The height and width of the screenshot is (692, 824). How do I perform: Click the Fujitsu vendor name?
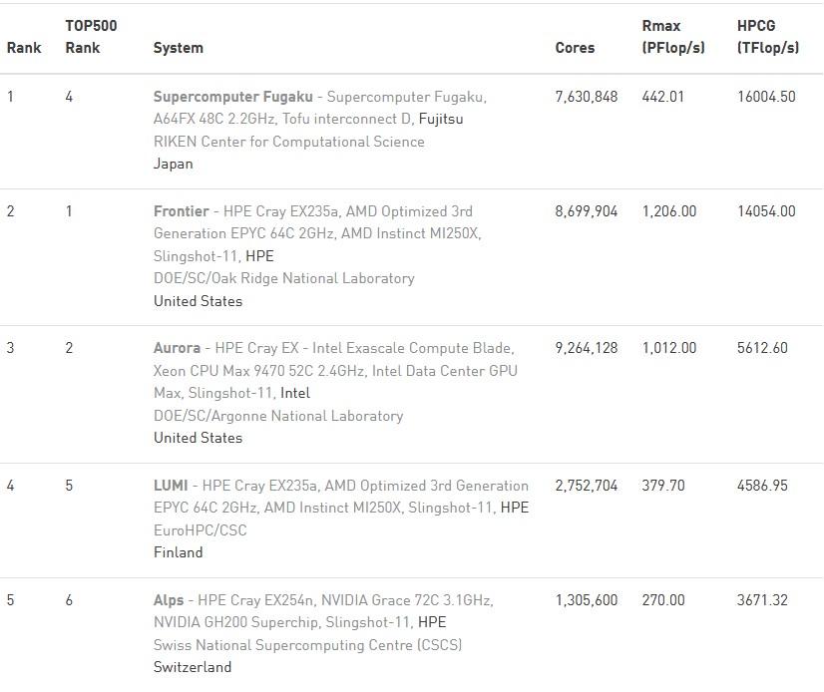pos(440,119)
